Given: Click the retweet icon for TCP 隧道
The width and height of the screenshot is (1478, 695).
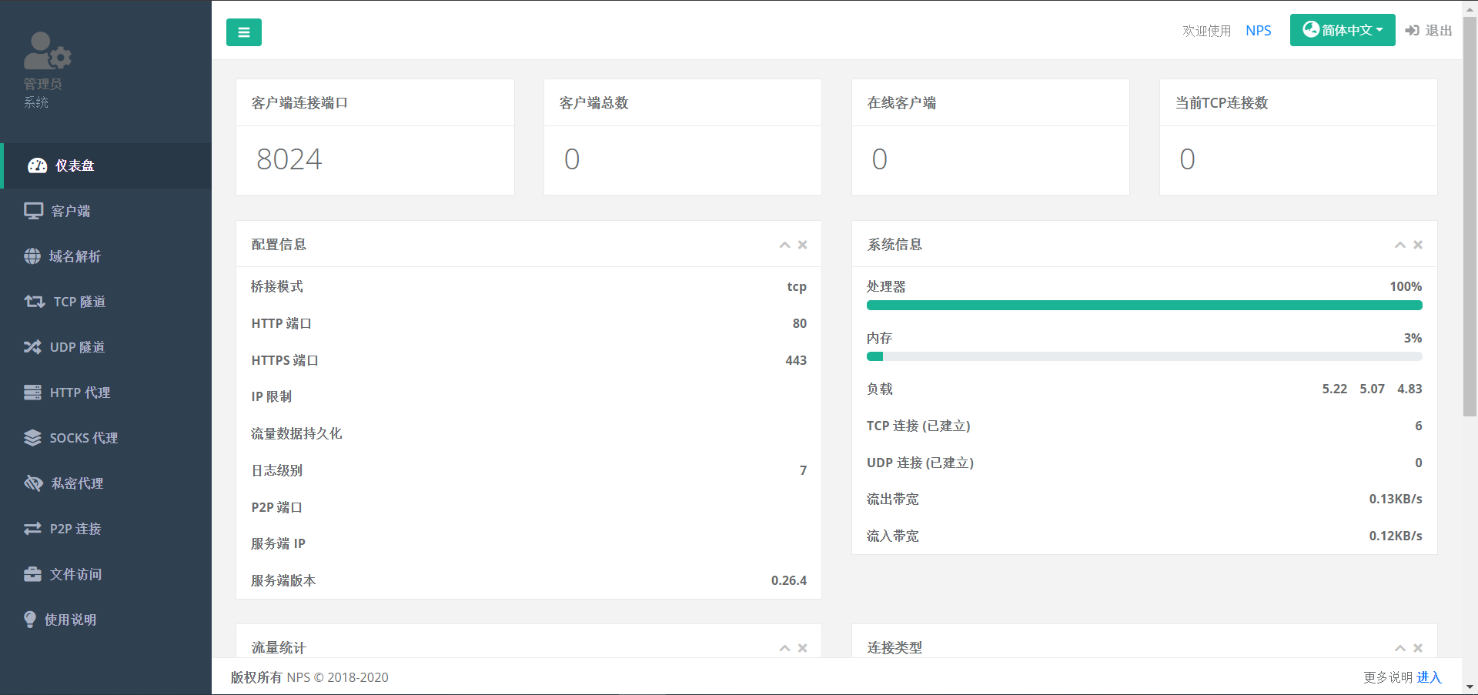Looking at the screenshot, I should (x=35, y=302).
